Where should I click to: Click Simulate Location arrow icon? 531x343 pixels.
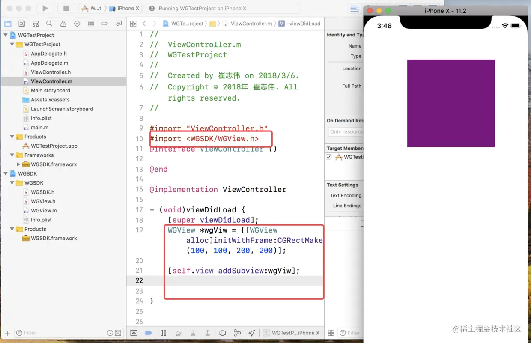(252, 333)
